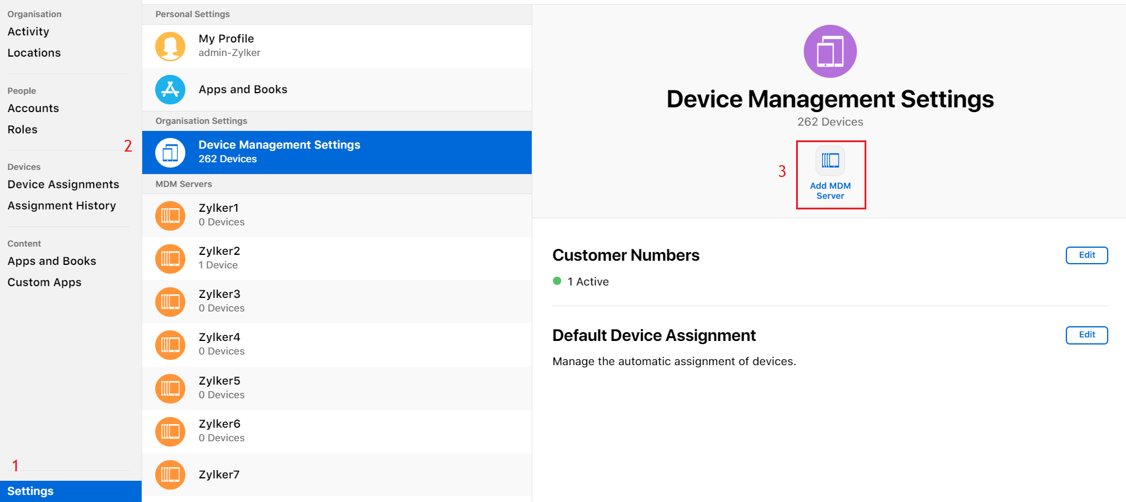Open Locations under Organisation
1126x502 pixels.
(34, 53)
